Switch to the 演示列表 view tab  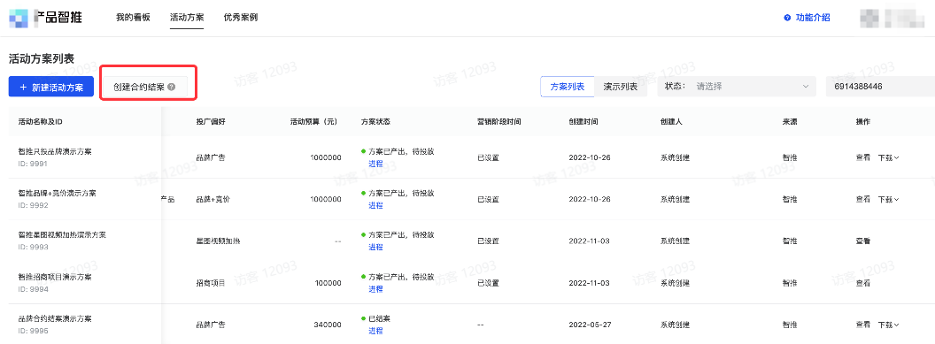(620, 87)
